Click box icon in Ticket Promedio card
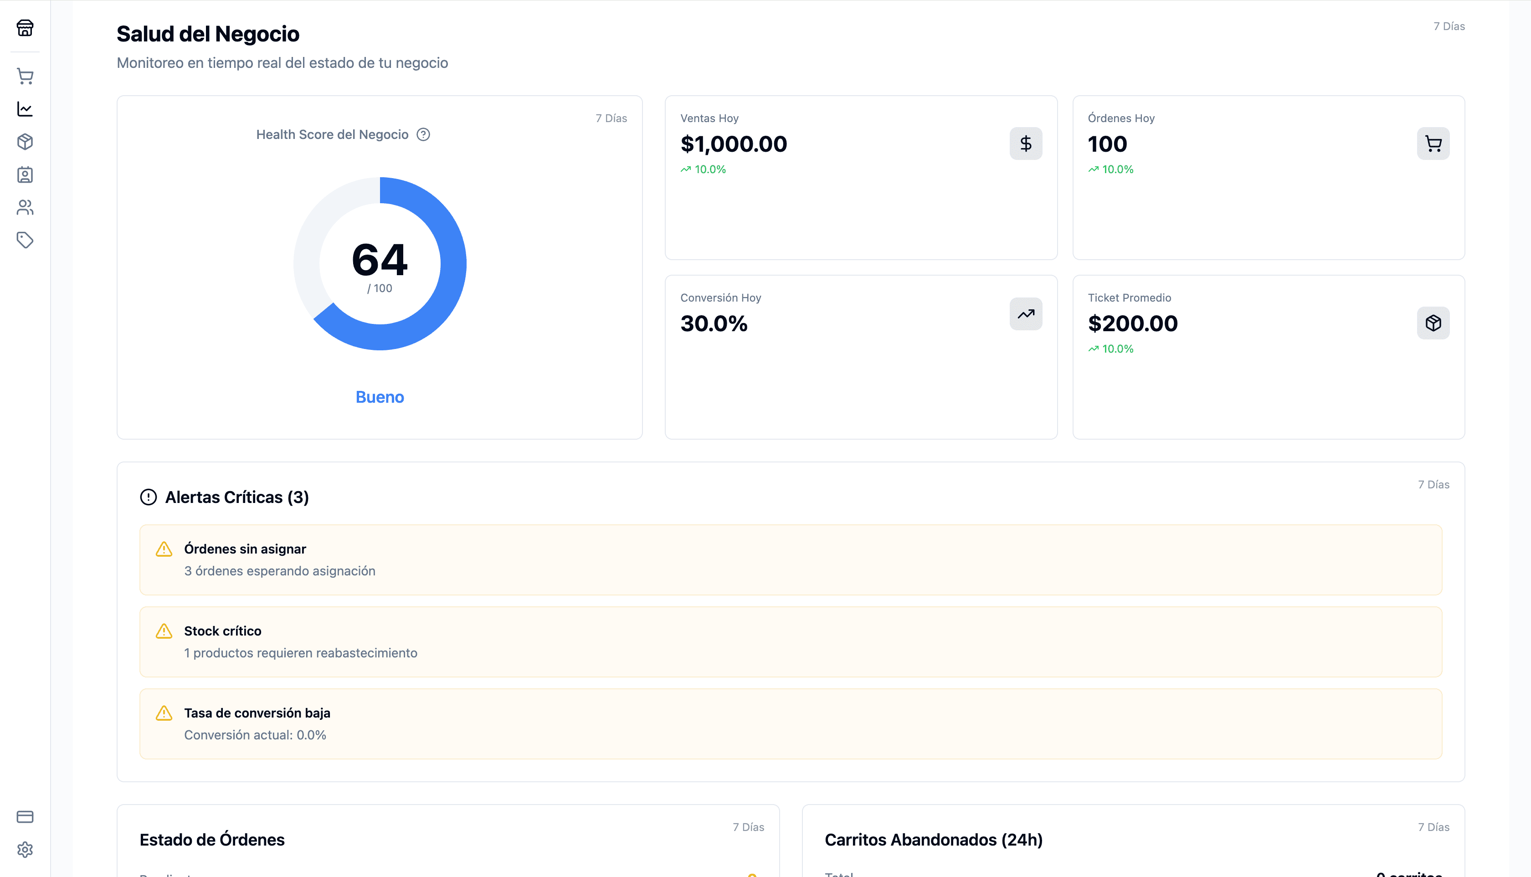Image resolution: width=1531 pixels, height=877 pixels. pyautogui.click(x=1433, y=323)
